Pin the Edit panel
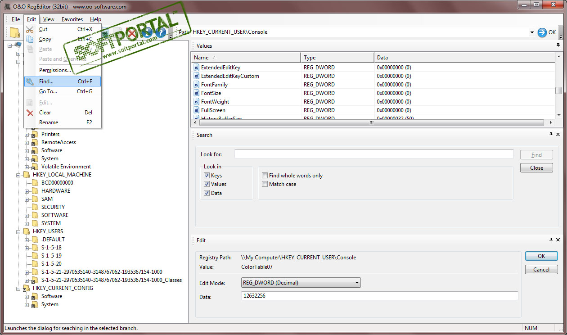 [x=551, y=240]
